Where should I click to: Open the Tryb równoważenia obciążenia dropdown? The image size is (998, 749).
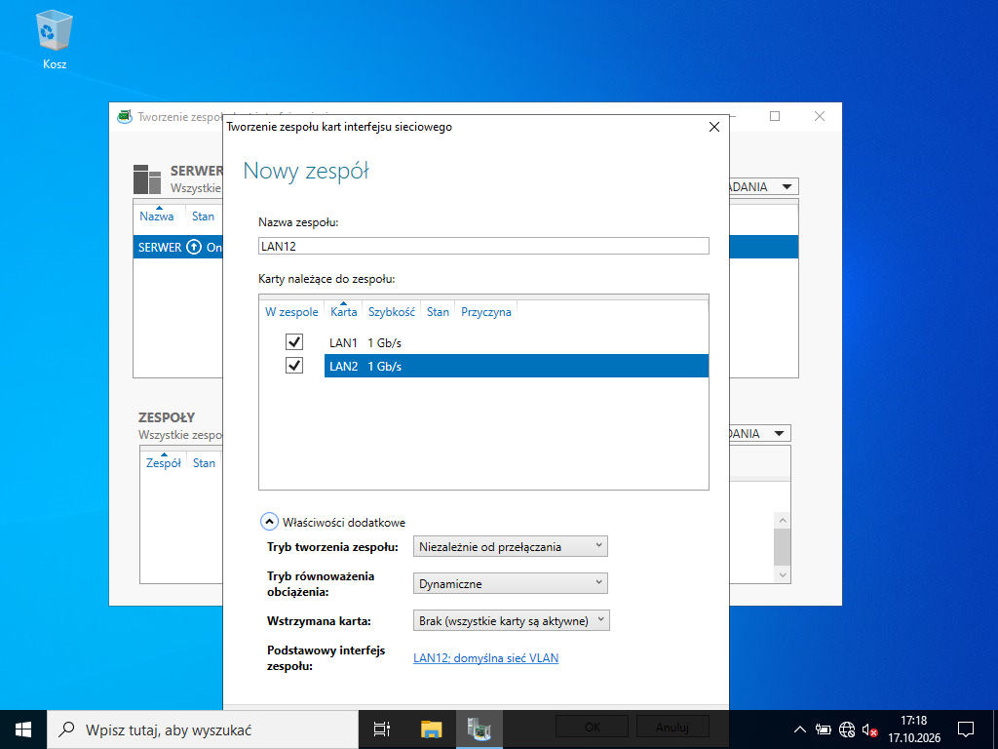[x=511, y=583]
